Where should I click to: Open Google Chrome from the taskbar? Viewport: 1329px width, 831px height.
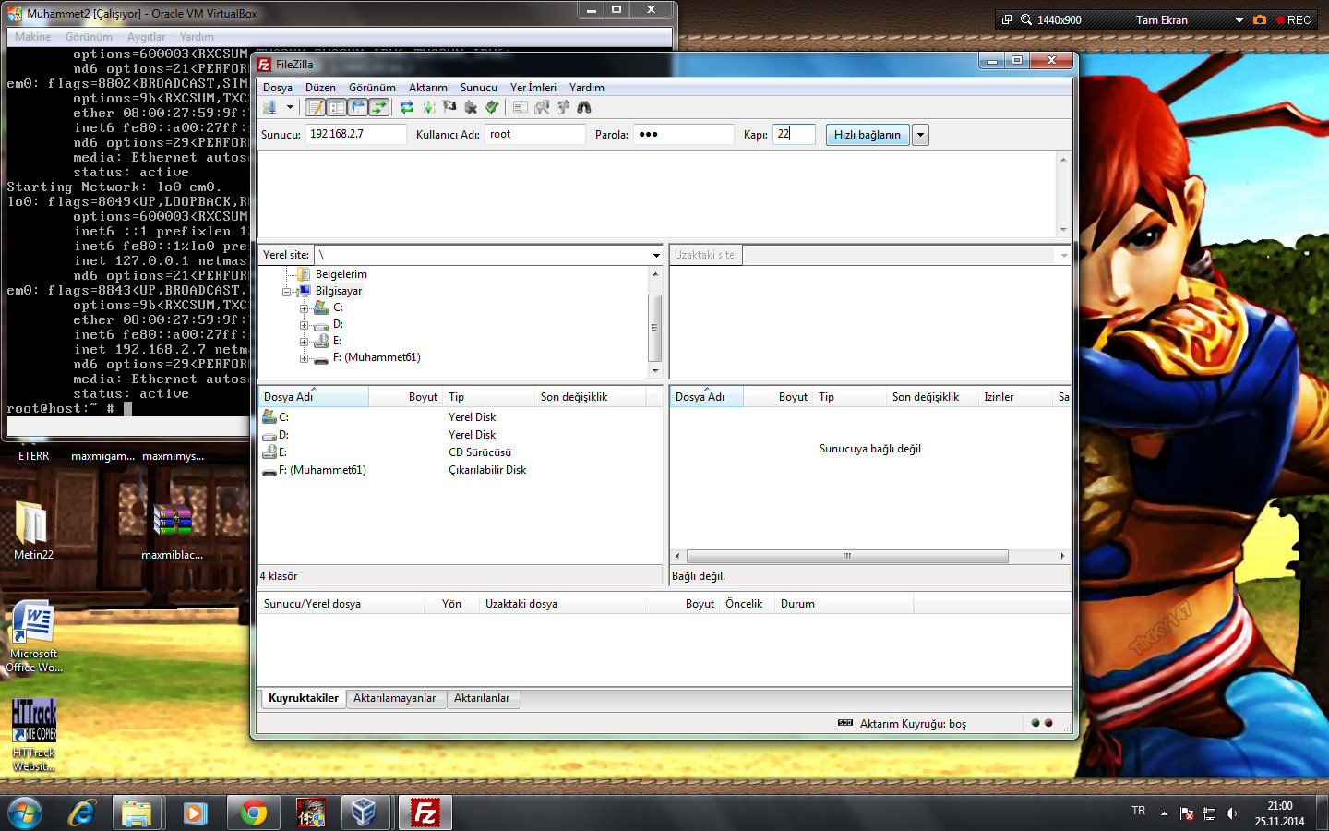click(252, 813)
